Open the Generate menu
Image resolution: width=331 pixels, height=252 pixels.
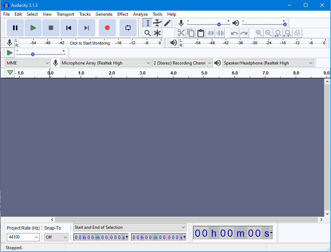(x=104, y=14)
